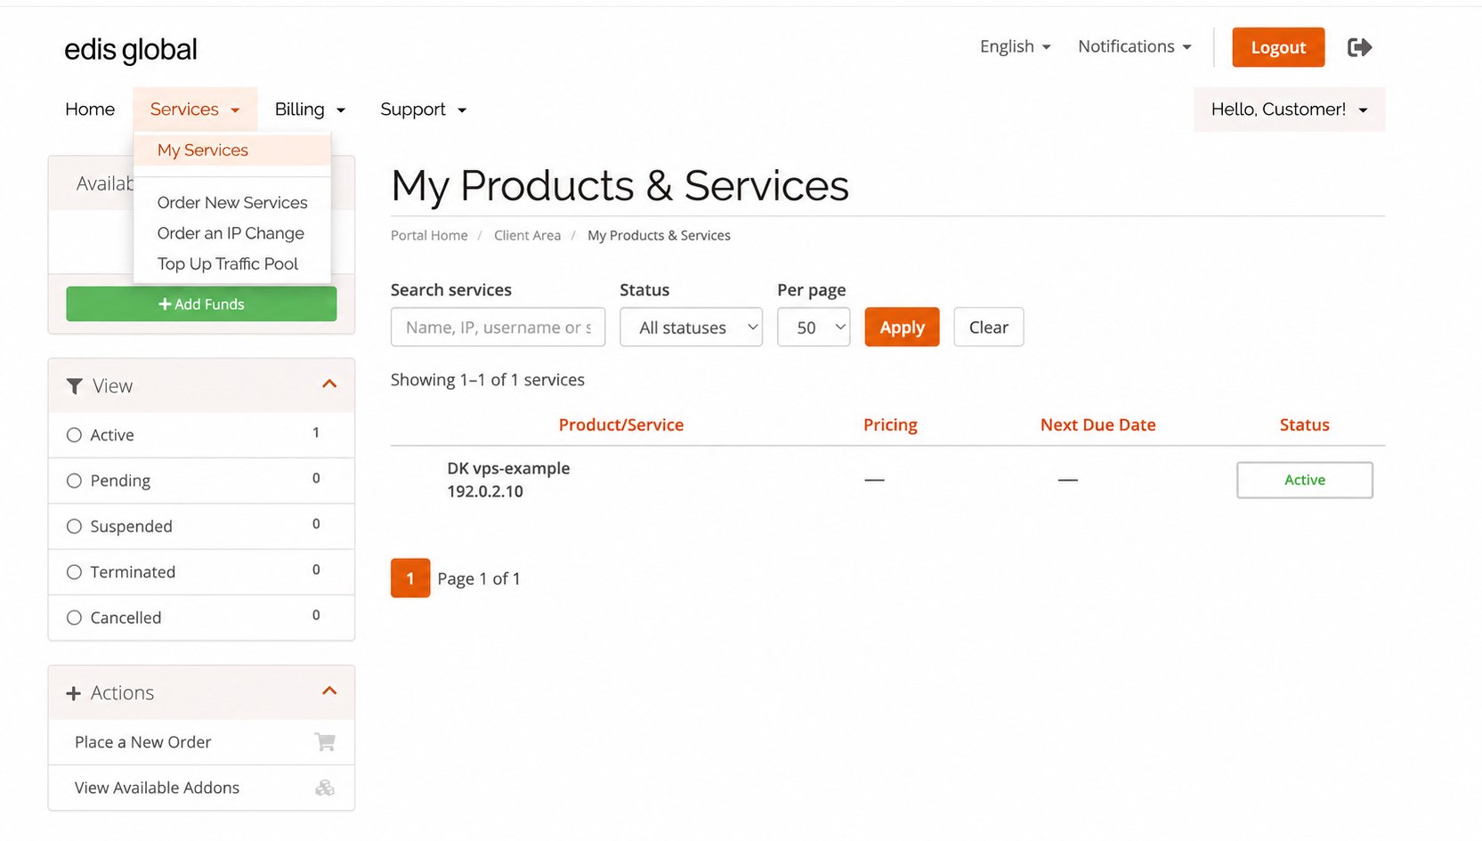This screenshot has width=1482, height=841.
Task: Select the Terminated radio filter
Action: 74,572
